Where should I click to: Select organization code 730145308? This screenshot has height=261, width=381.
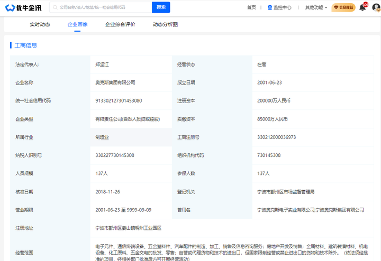tap(269, 155)
